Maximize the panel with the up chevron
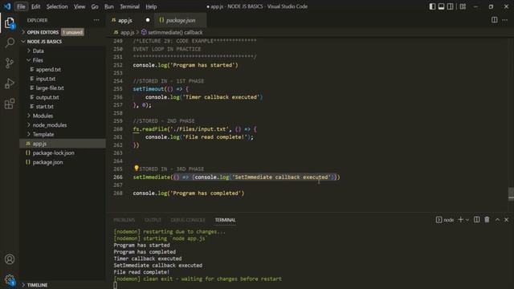 (x=497, y=219)
